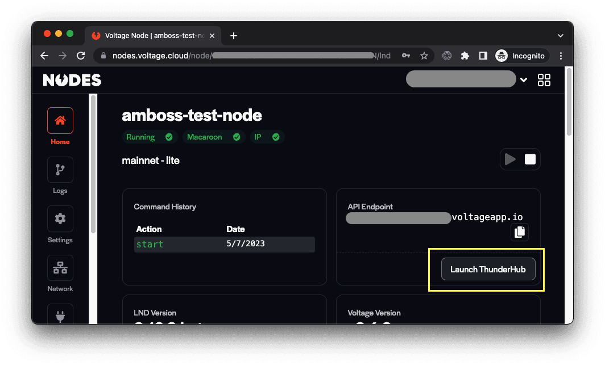The width and height of the screenshot is (605, 366).
Task: Open a new browser tab
Action: 234,36
